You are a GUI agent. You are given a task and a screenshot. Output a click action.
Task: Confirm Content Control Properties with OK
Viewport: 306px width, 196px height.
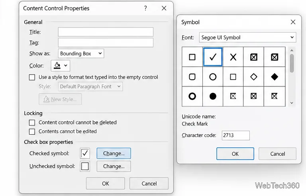[x=105, y=183]
